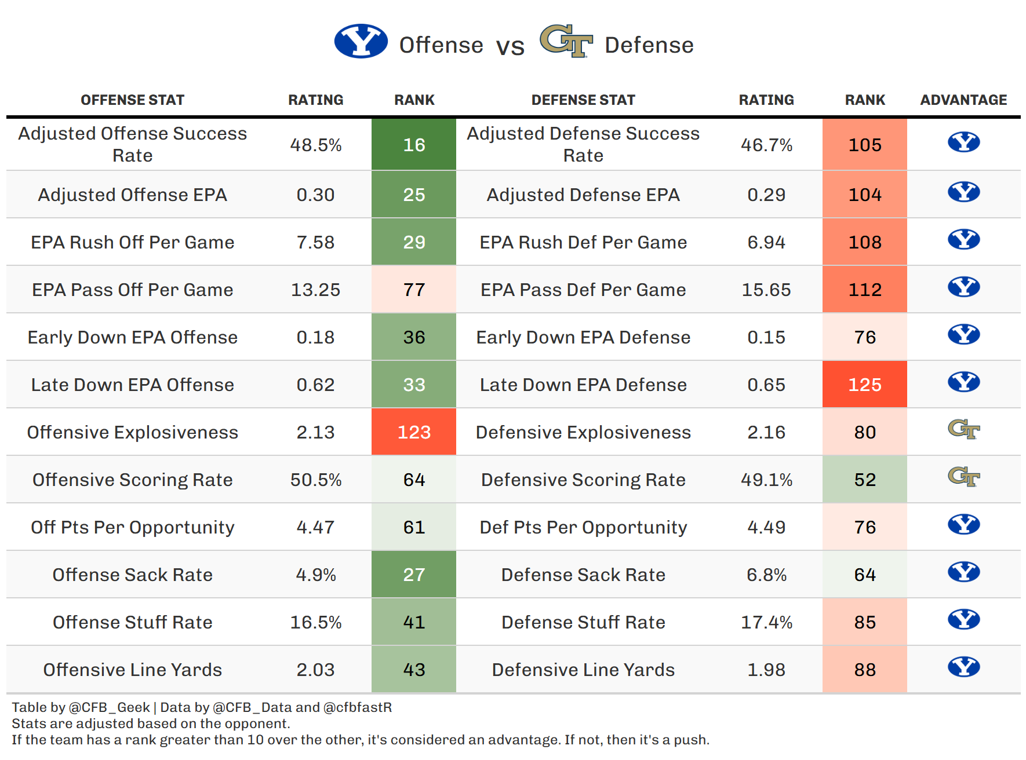The image size is (1026, 760).
Task: Click the green rank 16 cell
Action: [414, 145]
